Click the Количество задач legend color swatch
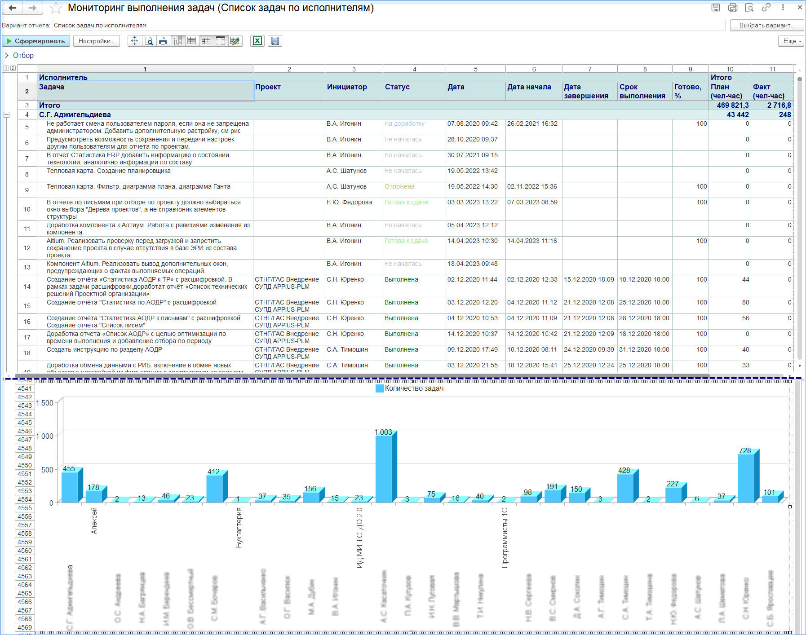The height and width of the screenshot is (635, 806). click(379, 388)
